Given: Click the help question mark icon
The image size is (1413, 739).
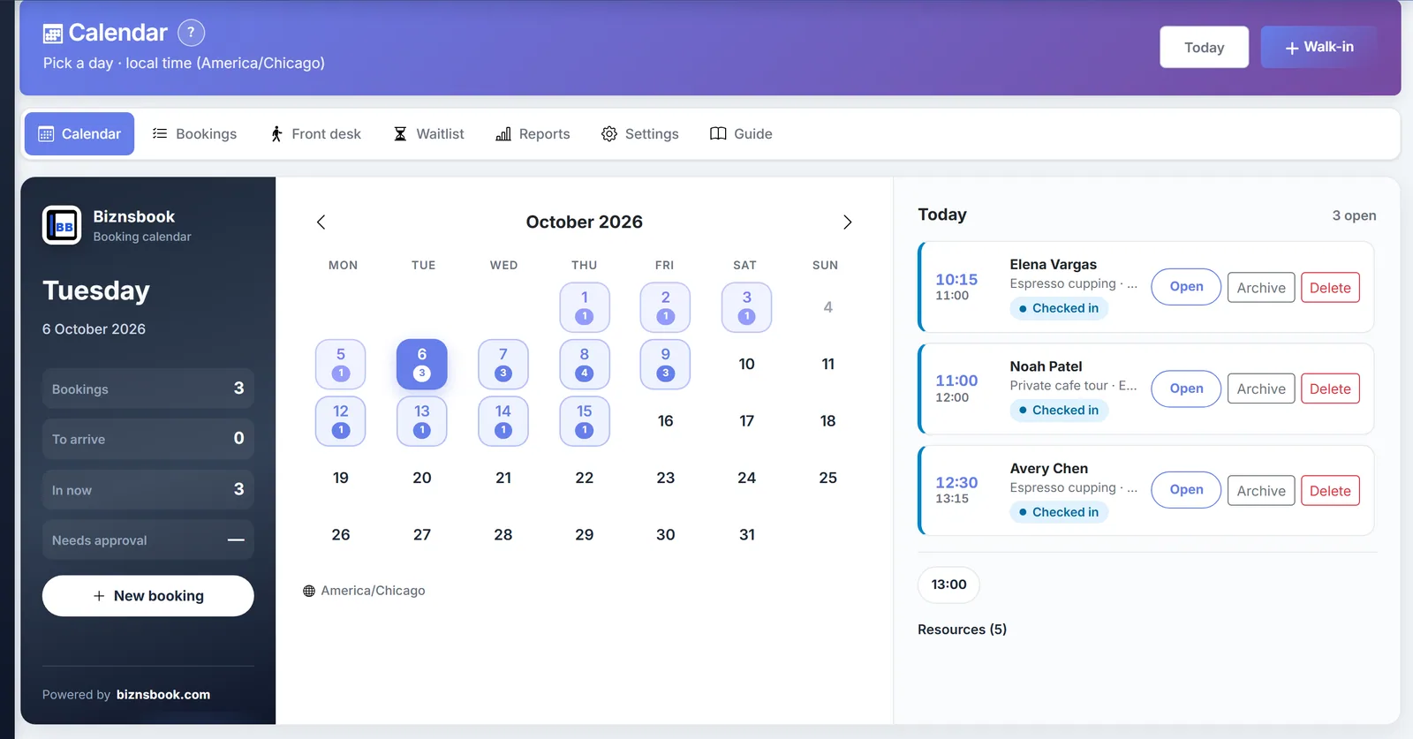Looking at the screenshot, I should tap(191, 33).
